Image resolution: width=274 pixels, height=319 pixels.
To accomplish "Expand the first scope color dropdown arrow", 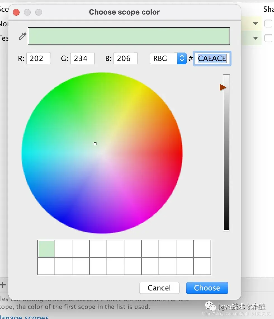I will 256,24.
